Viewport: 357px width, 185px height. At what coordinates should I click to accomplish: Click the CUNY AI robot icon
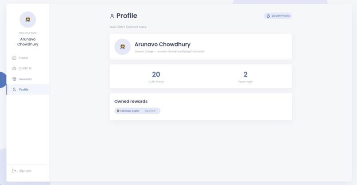pyautogui.click(x=14, y=68)
